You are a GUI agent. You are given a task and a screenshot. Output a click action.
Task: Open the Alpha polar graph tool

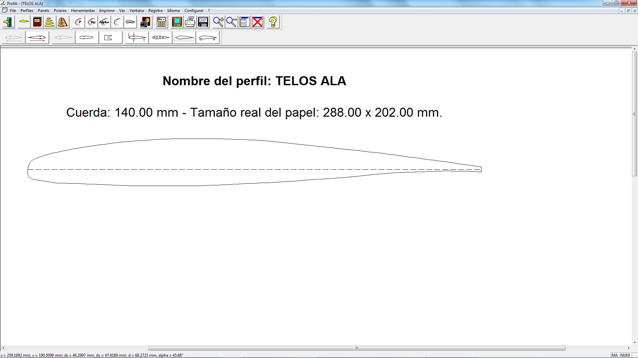(x=104, y=22)
